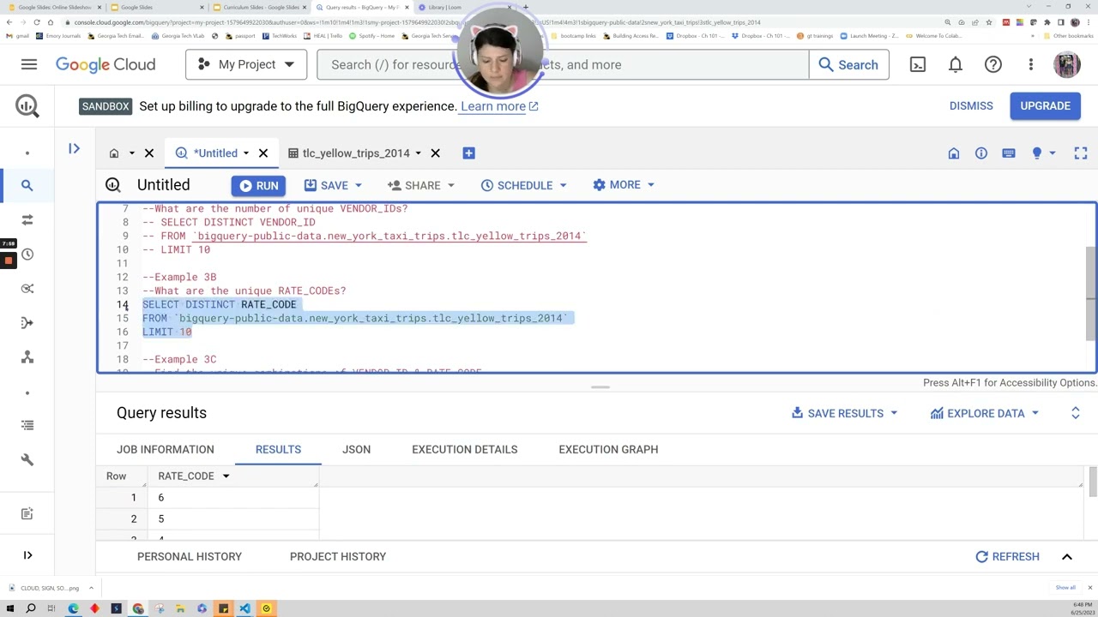1098x617 pixels.
Task: Focus the Google Cloud search field
Action: tap(563, 64)
